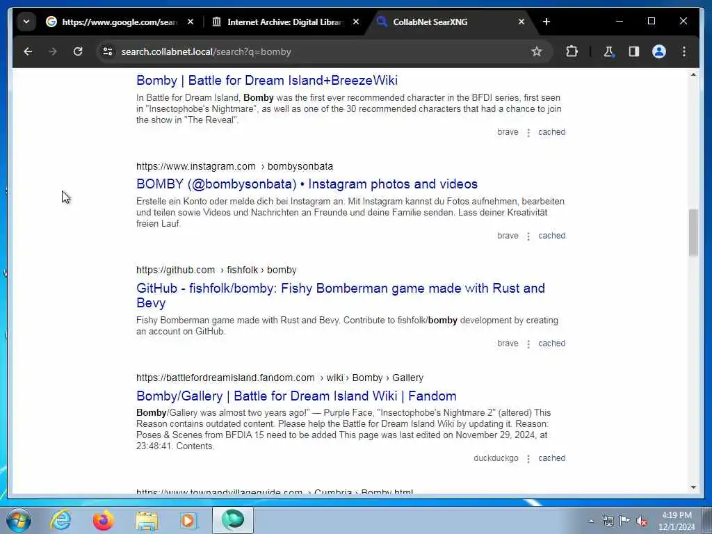Open a new browser tab
Image resolution: width=712 pixels, height=534 pixels.
click(547, 22)
